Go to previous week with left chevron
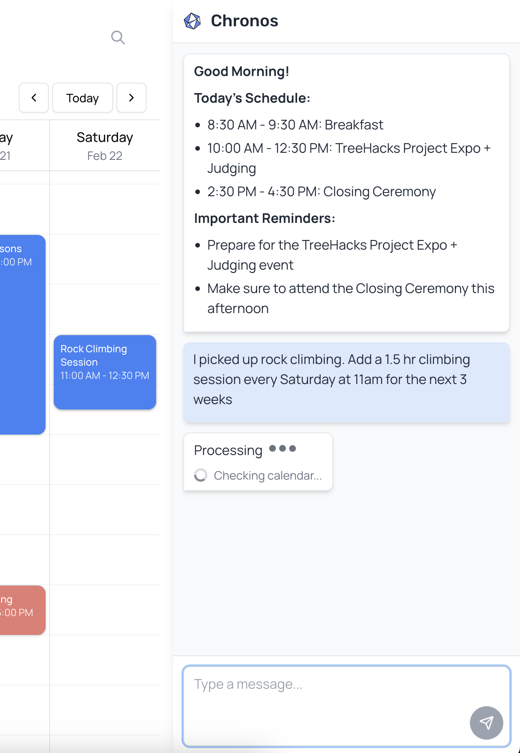Image resolution: width=520 pixels, height=753 pixels. [34, 98]
